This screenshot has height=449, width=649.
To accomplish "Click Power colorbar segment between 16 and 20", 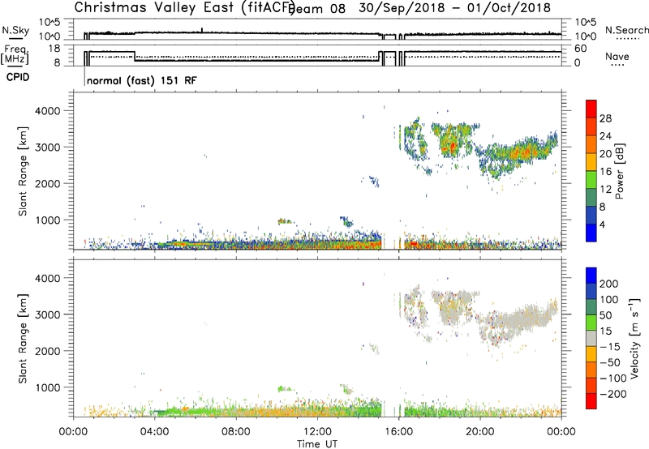I will 591,161.
